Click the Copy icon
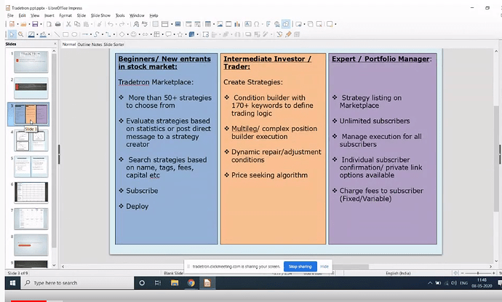The image size is (502, 302). 77,24
